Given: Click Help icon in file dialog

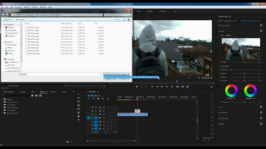Looking at the screenshot, I should [x=128, y=19].
